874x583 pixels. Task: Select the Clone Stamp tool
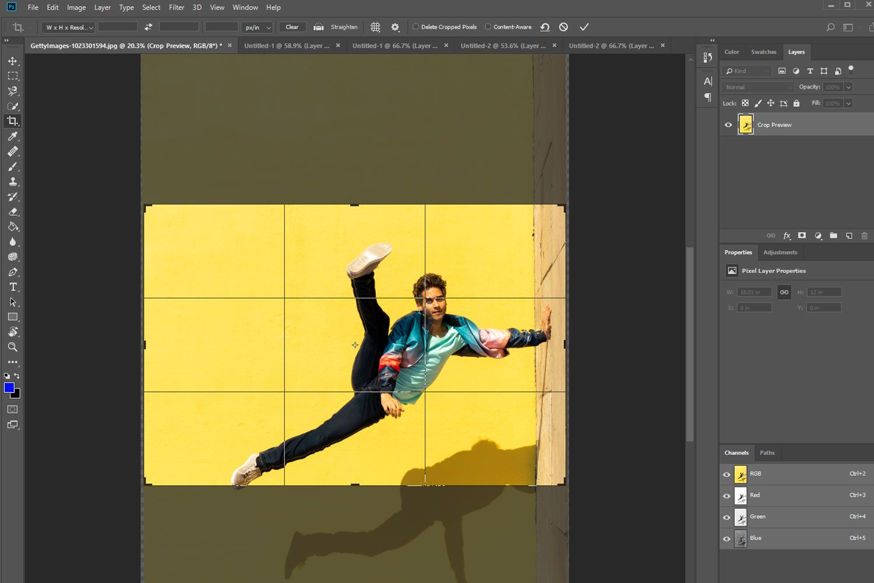(12, 182)
